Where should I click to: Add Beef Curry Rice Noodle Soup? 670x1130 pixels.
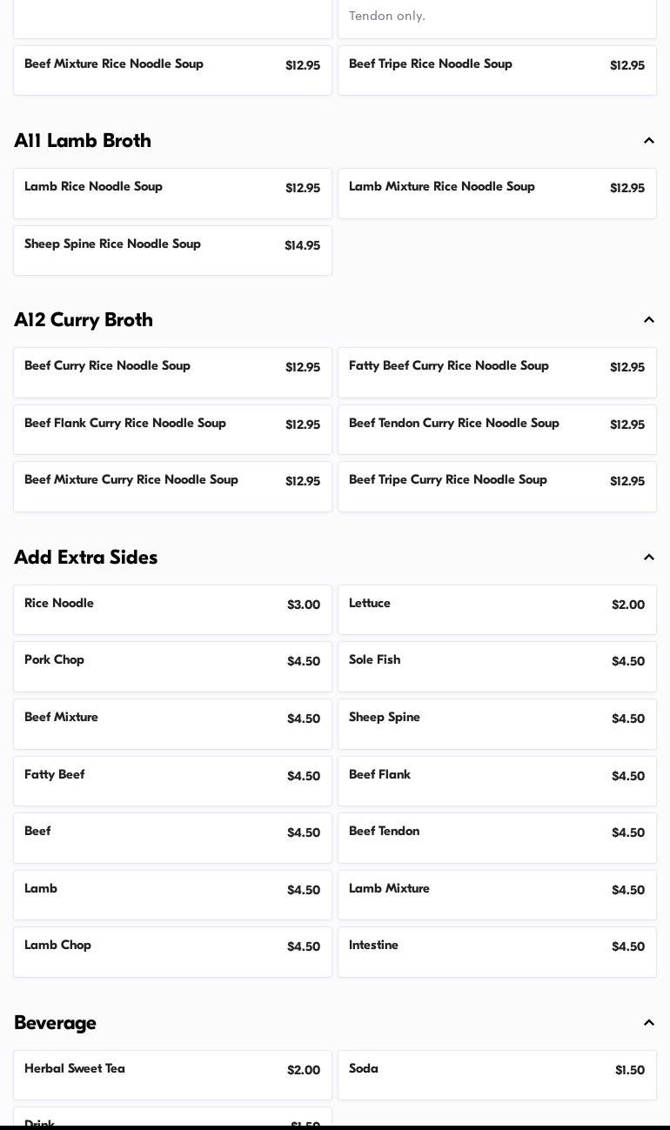click(x=172, y=372)
